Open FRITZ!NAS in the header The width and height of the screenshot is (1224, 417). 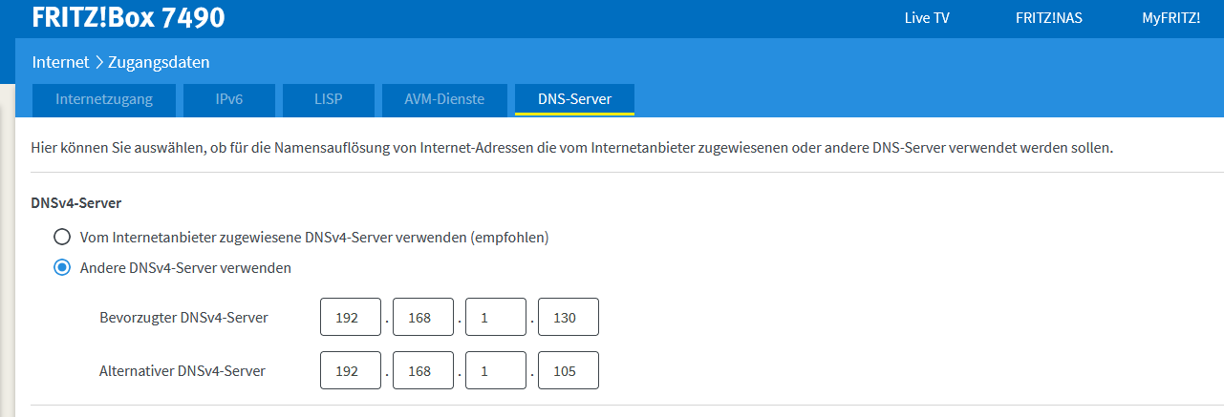1048,17
